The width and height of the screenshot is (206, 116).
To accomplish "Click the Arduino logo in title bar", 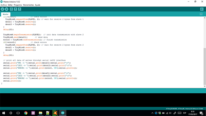I will 1,2.
